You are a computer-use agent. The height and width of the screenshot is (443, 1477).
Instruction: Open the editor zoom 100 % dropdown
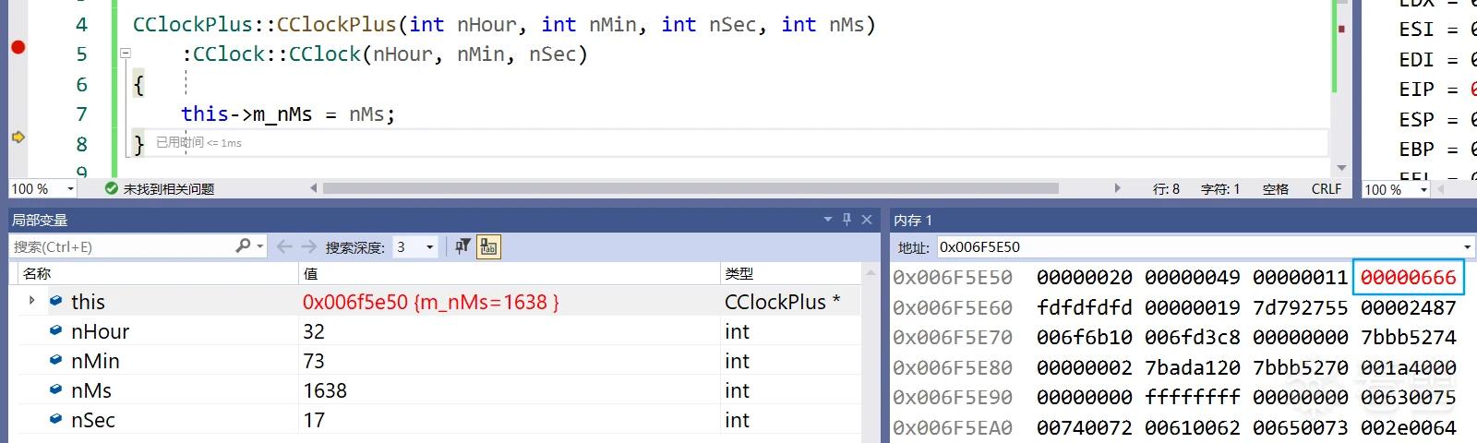(x=70, y=188)
